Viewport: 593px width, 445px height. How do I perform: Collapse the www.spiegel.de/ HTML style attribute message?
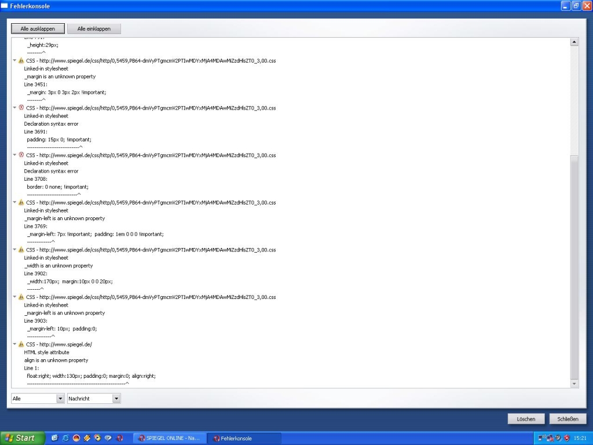(14, 344)
